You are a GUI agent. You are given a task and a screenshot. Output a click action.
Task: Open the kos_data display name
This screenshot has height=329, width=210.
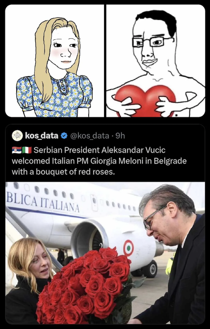[42, 136]
